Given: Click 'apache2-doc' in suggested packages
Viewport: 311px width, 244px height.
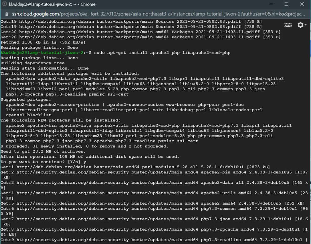Looking at the screenshot, I should click(x=20, y=105).
